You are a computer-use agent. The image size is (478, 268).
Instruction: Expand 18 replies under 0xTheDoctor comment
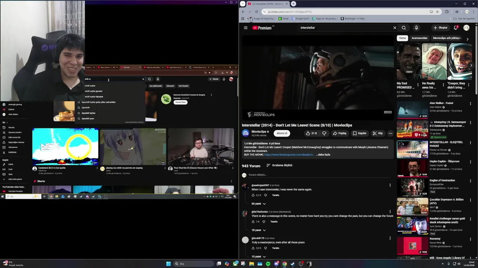pyautogui.click(x=258, y=230)
